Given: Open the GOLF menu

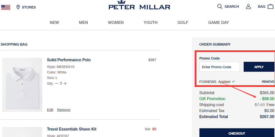Looking at the screenshot, I should 183,23.
